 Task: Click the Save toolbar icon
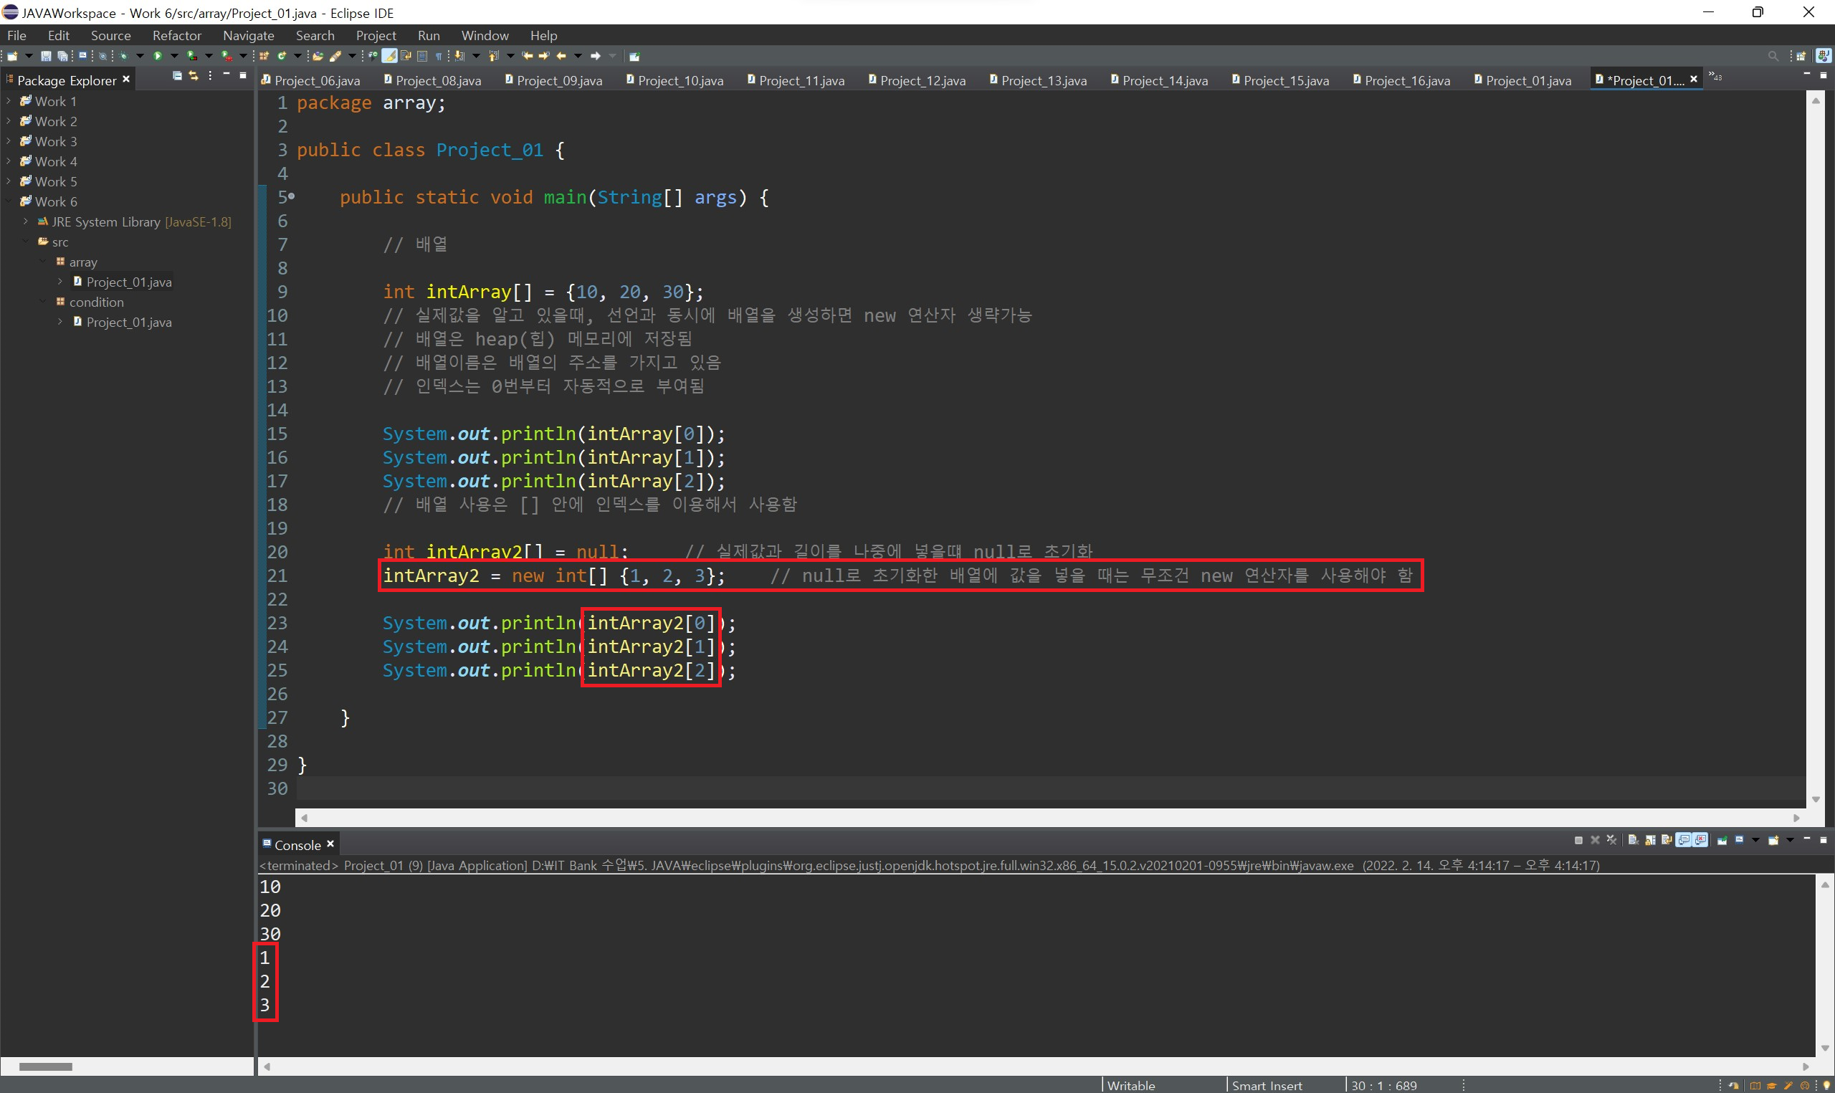coord(46,56)
